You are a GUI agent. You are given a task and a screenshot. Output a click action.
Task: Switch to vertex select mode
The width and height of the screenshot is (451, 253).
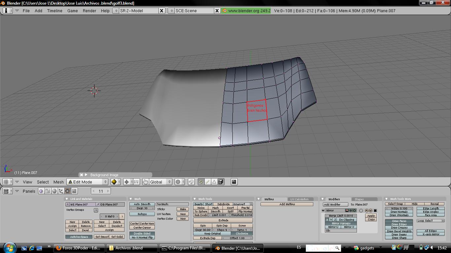tap(201, 182)
